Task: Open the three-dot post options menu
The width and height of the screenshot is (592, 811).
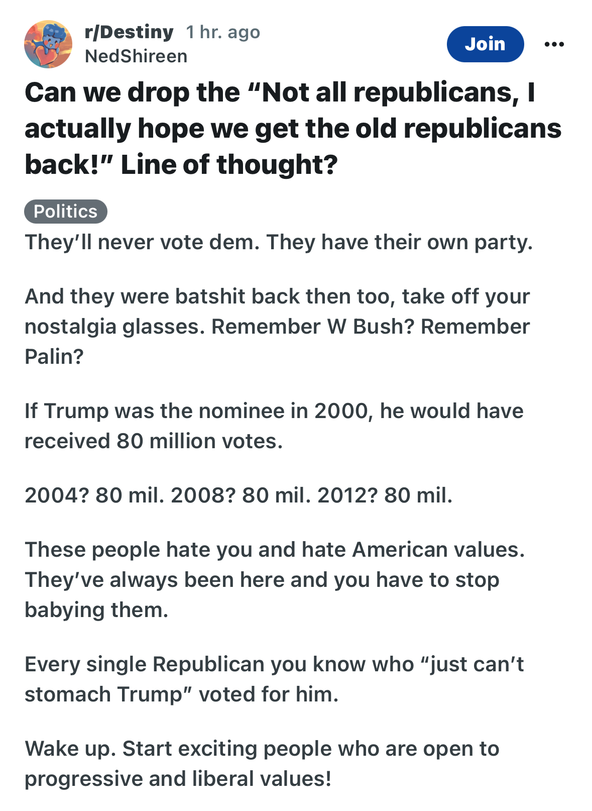Action: 554,44
